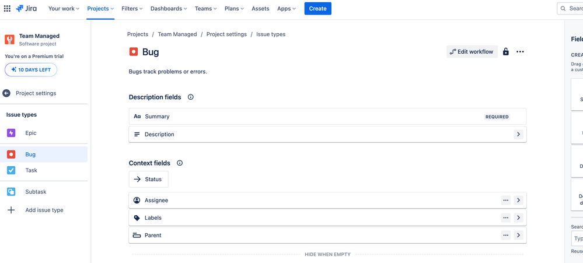Viewport: 583px width, 263px height.
Task: Go to the Issue types breadcrumb link
Action: pyautogui.click(x=271, y=34)
